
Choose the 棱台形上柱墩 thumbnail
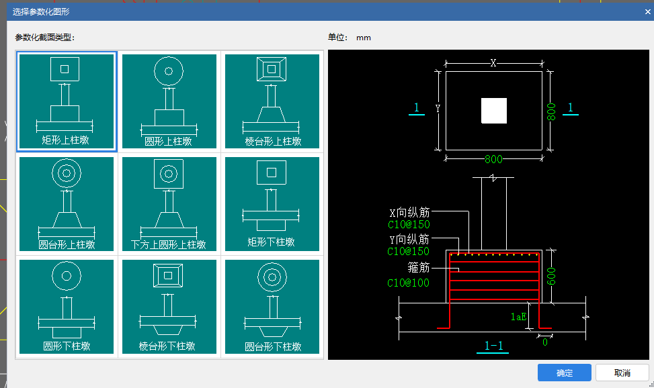pyautogui.click(x=272, y=101)
